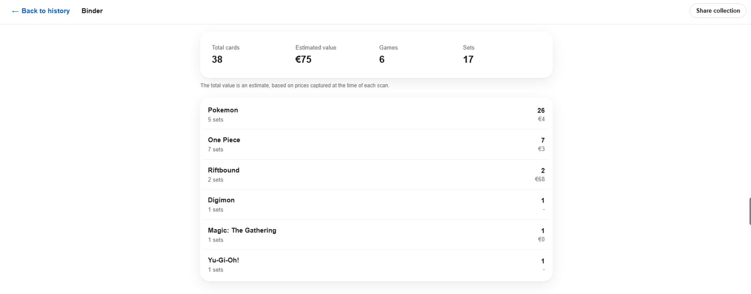Select the Riftbound collection row
751x294 pixels.
pos(376,174)
